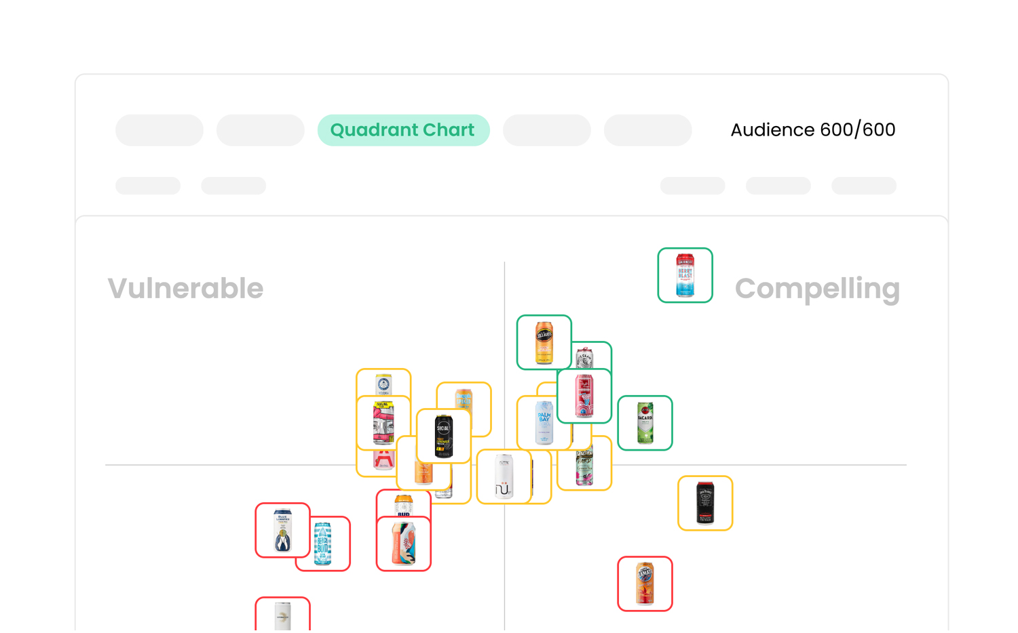The height and width of the screenshot is (633, 1018).
Task: Select the Quadrant Chart tab
Action: [403, 130]
